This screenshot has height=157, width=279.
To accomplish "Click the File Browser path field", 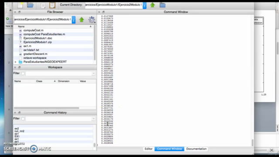I will [43, 19].
